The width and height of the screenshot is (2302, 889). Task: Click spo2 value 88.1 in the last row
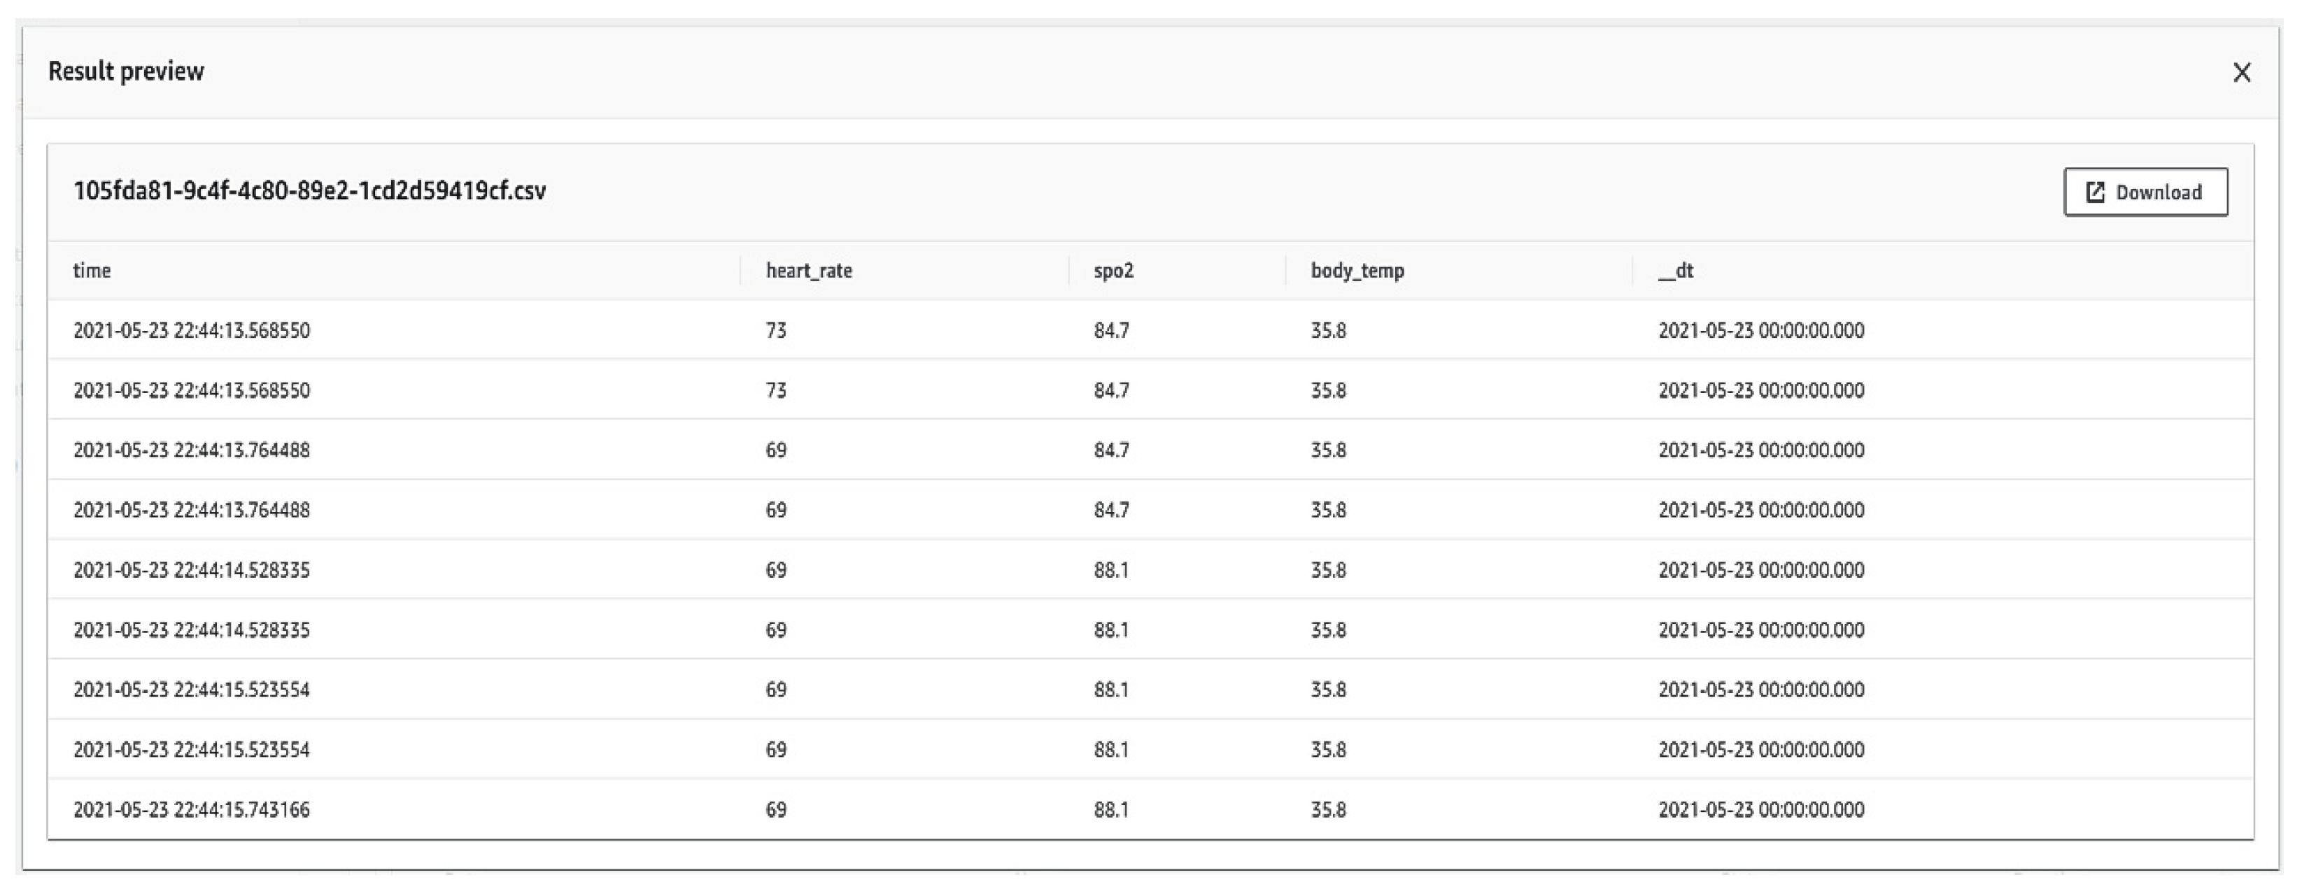coord(1111,809)
